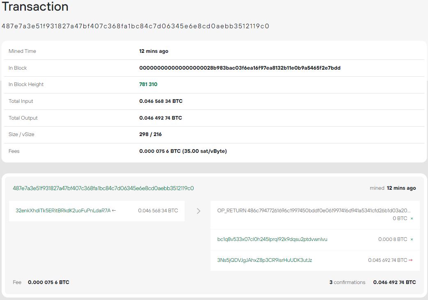Click the Total Input value in the summary
The height and width of the screenshot is (300, 428).
(161, 101)
